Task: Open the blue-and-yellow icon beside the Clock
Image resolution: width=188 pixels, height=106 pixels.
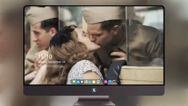Action: pyautogui.click(x=86, y=82)
